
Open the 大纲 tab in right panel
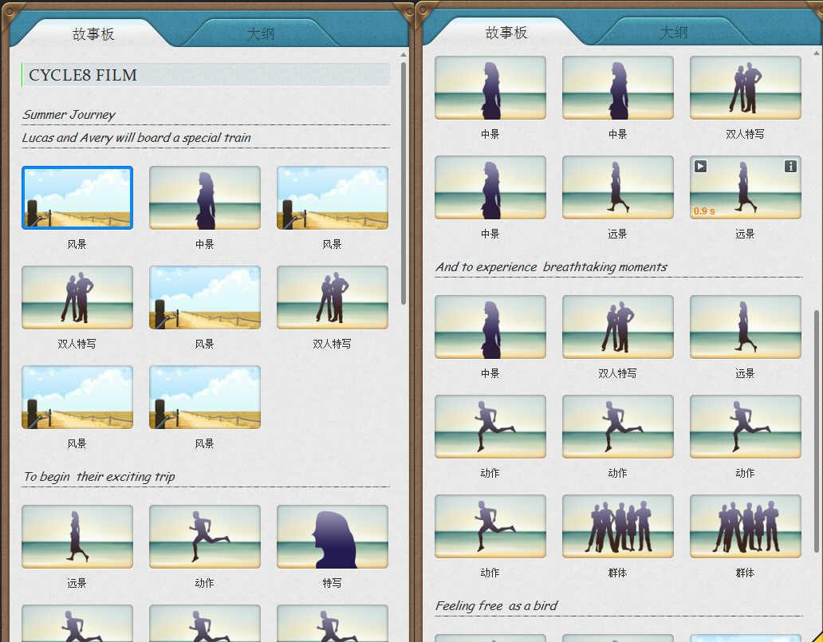(673, 33)
